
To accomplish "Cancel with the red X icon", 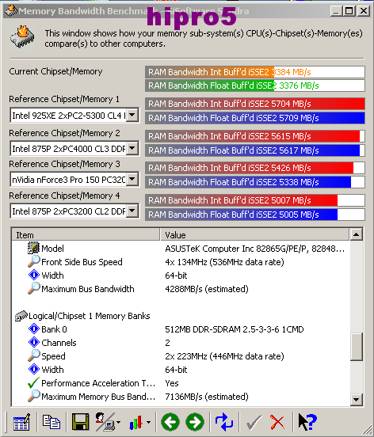I will pyautogui.click(x=277, y=422).
